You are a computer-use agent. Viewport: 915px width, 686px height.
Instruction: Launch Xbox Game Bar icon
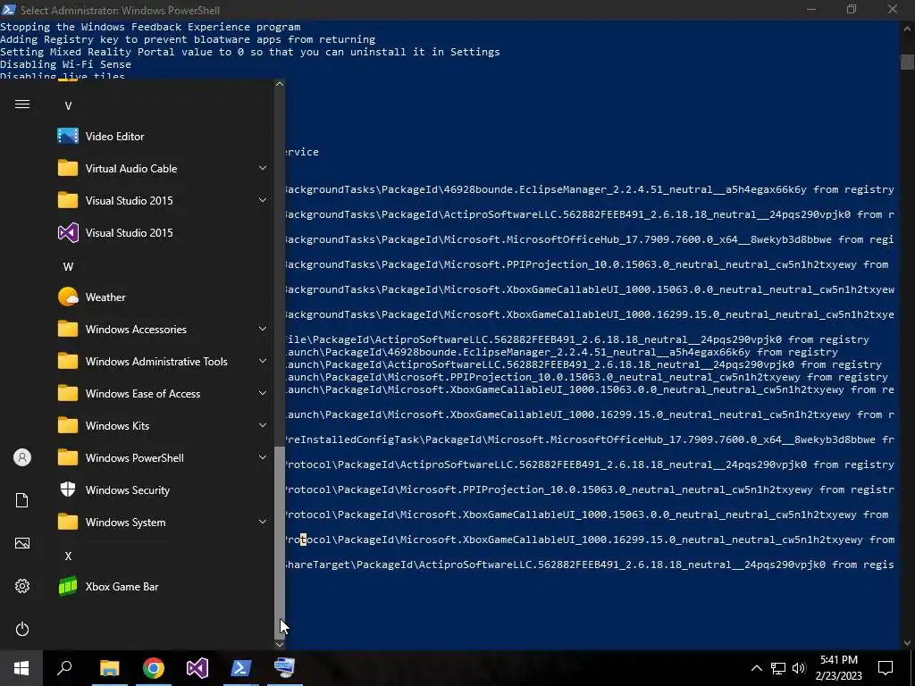pos(68,586)
